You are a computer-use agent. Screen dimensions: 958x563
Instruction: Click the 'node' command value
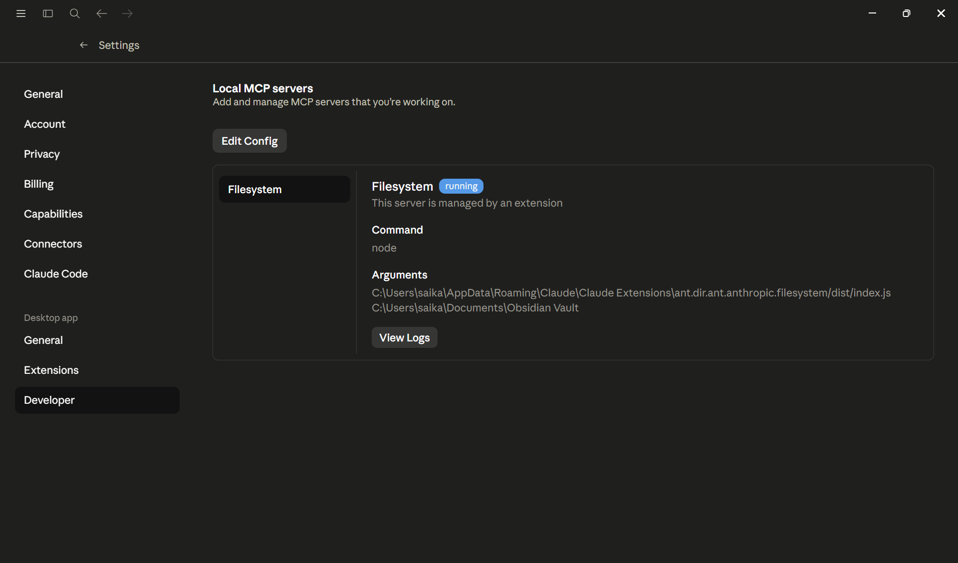click(x=384, y=248)
